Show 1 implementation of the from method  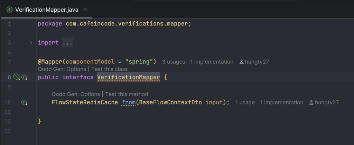click(281, 103)
